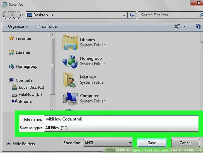The height and width of the screenshot is (153, 203).
Task: Select Libraries in the navigation pane
Action: pos(23,52)
